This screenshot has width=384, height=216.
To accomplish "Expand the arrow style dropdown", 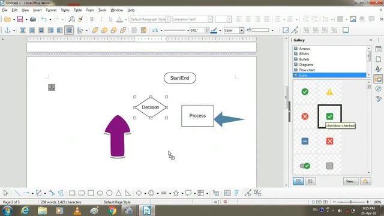I will click(x=161, y=31).
